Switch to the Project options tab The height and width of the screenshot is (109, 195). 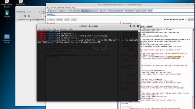coord(130,11)
